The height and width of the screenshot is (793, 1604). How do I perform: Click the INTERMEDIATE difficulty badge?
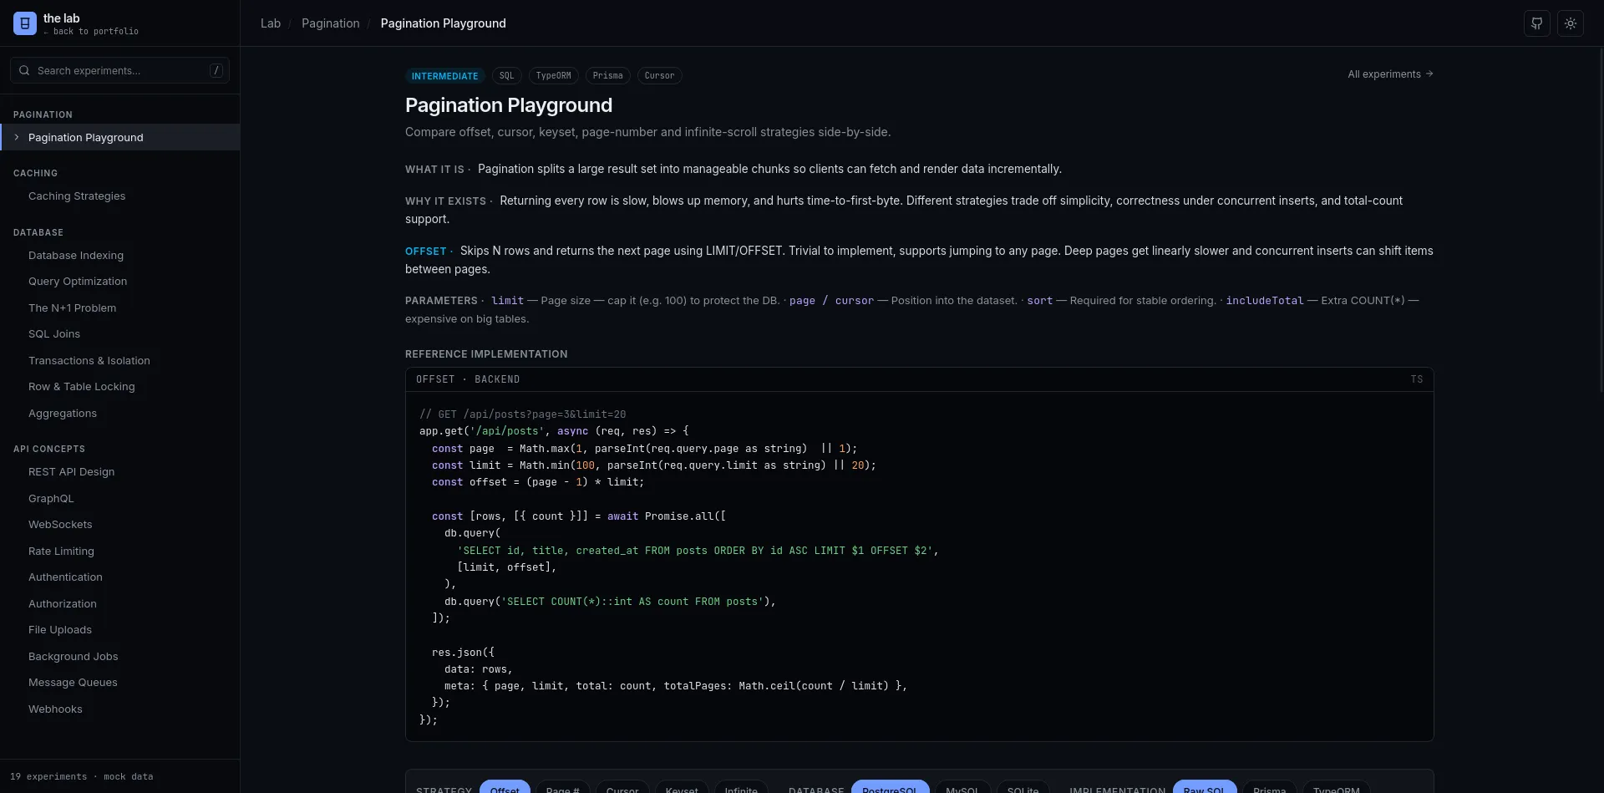pyautogui.click(x=445, y=76)
